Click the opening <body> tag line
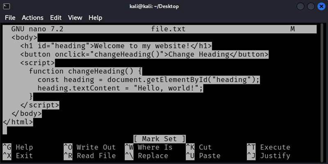This screenshot has height=164, width=328. tap(25, 37)
